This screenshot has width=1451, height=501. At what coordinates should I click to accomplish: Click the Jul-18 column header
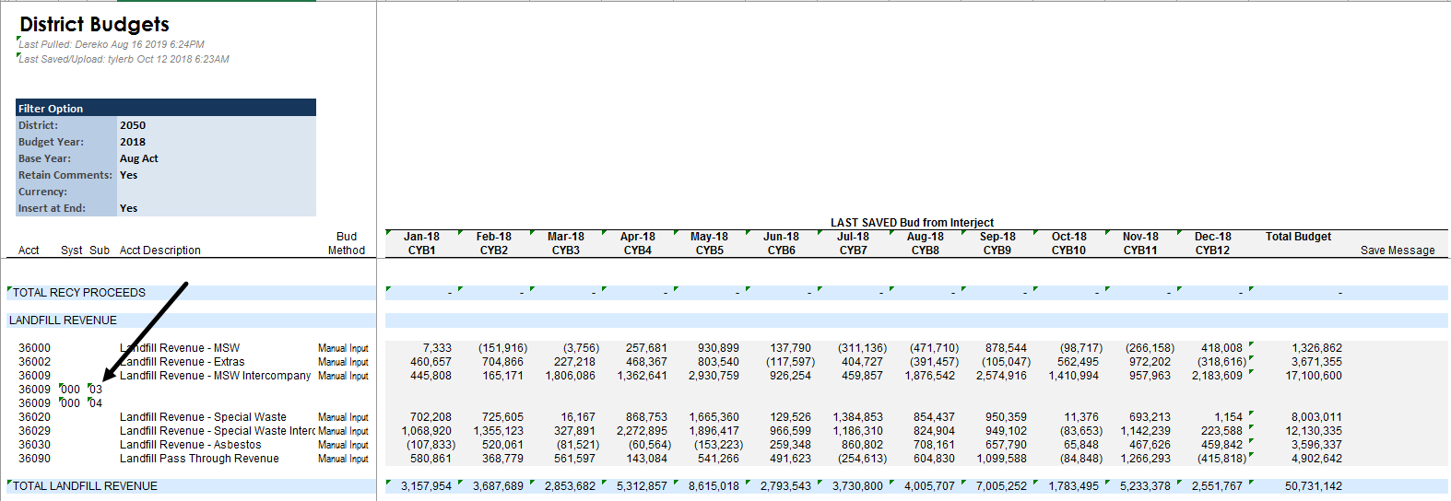click(854, 237)
